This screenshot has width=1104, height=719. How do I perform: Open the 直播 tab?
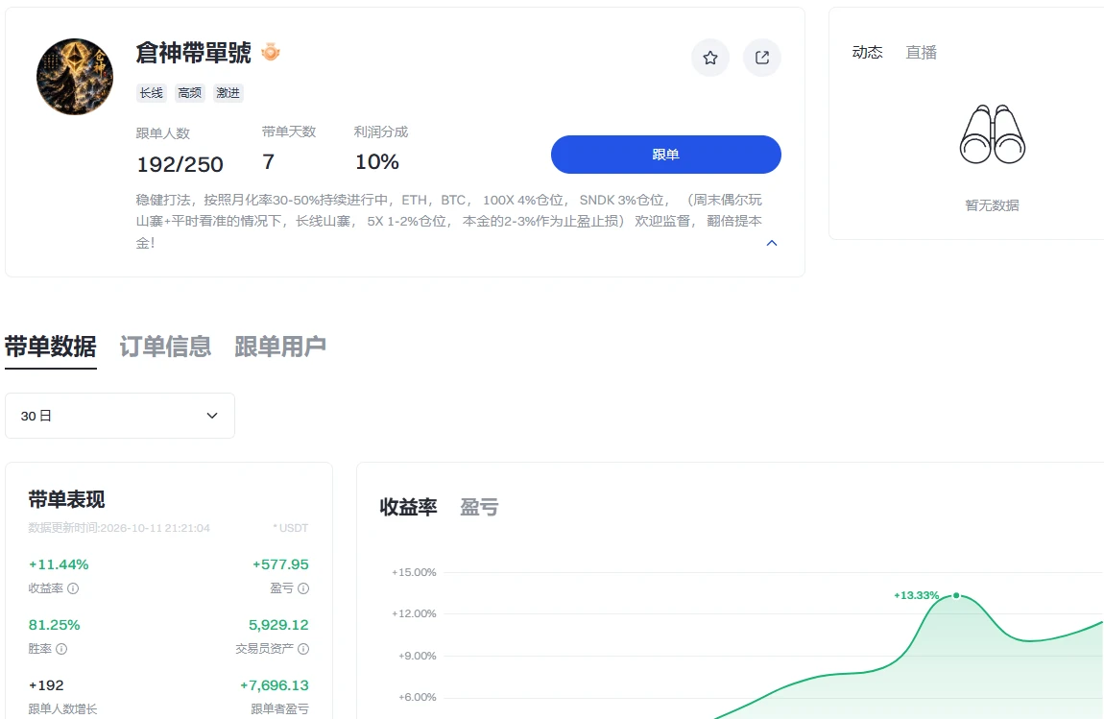(x=921, y=52)
